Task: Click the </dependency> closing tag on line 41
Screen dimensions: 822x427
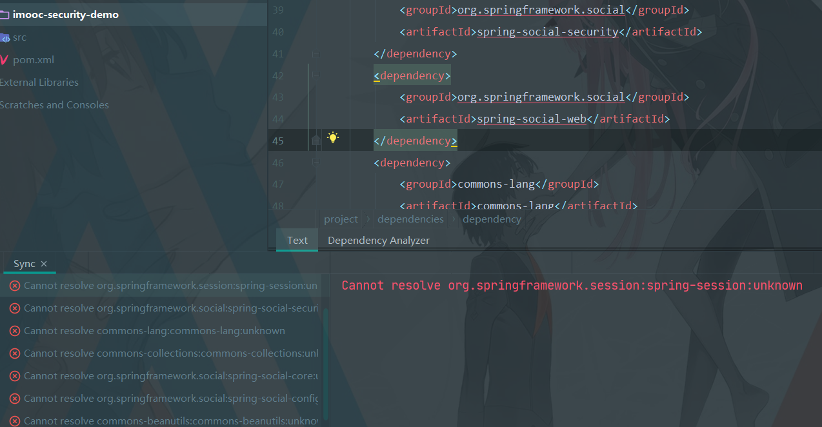Action: click(x=416, y=54)
